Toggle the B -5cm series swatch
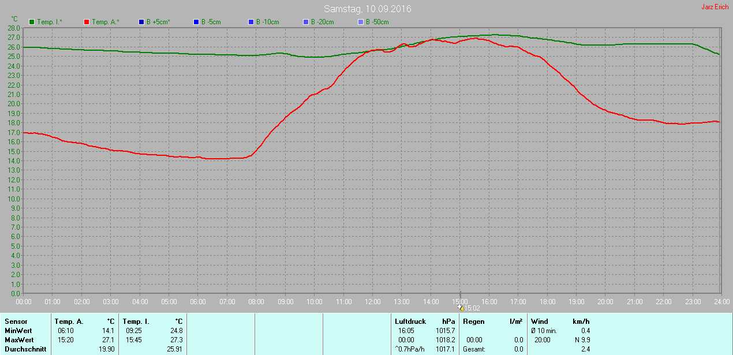 click(196, 22)
